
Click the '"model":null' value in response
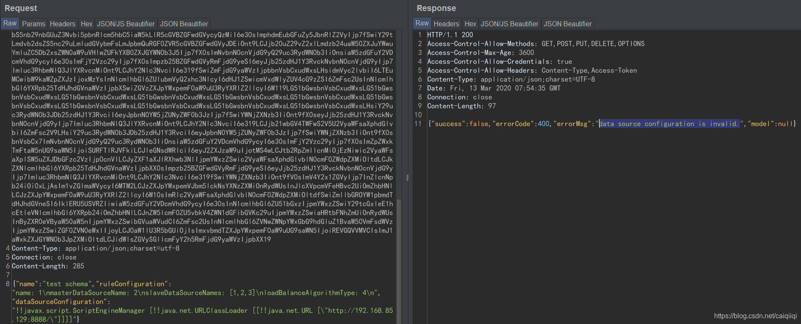click(770, 124)
